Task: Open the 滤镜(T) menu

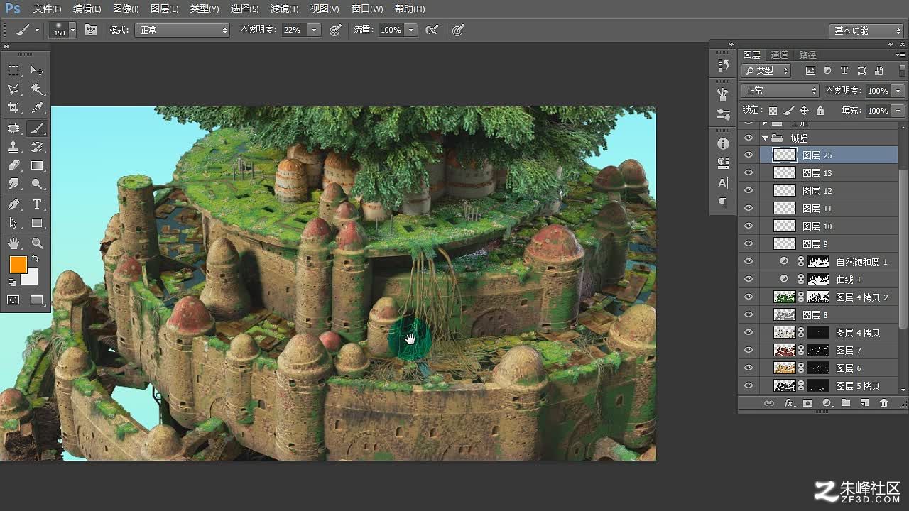Action: click(x=285, y=9)
